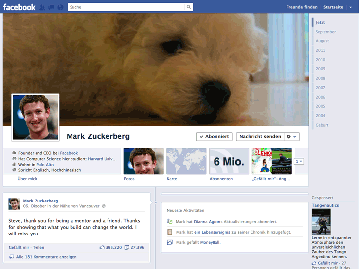Image resolution: width=359 pixels, height=269 pixels.
Task: Open Tangonautics sponsored link
Action: (325, 205)
